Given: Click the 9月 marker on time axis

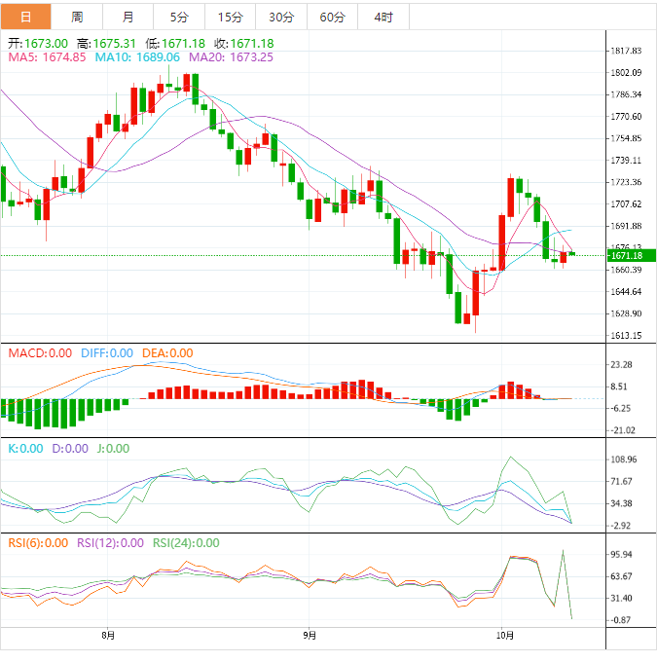Looking at the screenshot, I should [x=309, y=636].
